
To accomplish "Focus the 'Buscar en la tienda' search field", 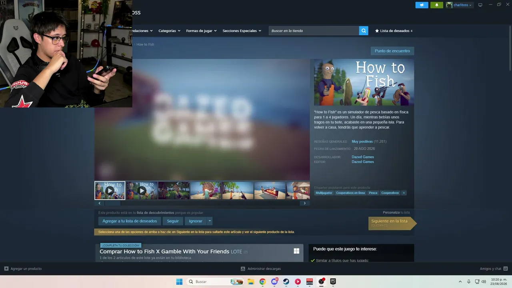I will [314, 31].
